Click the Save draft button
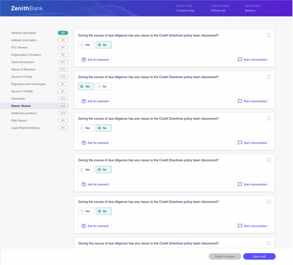293x265 pixels. tap(259, 257)
